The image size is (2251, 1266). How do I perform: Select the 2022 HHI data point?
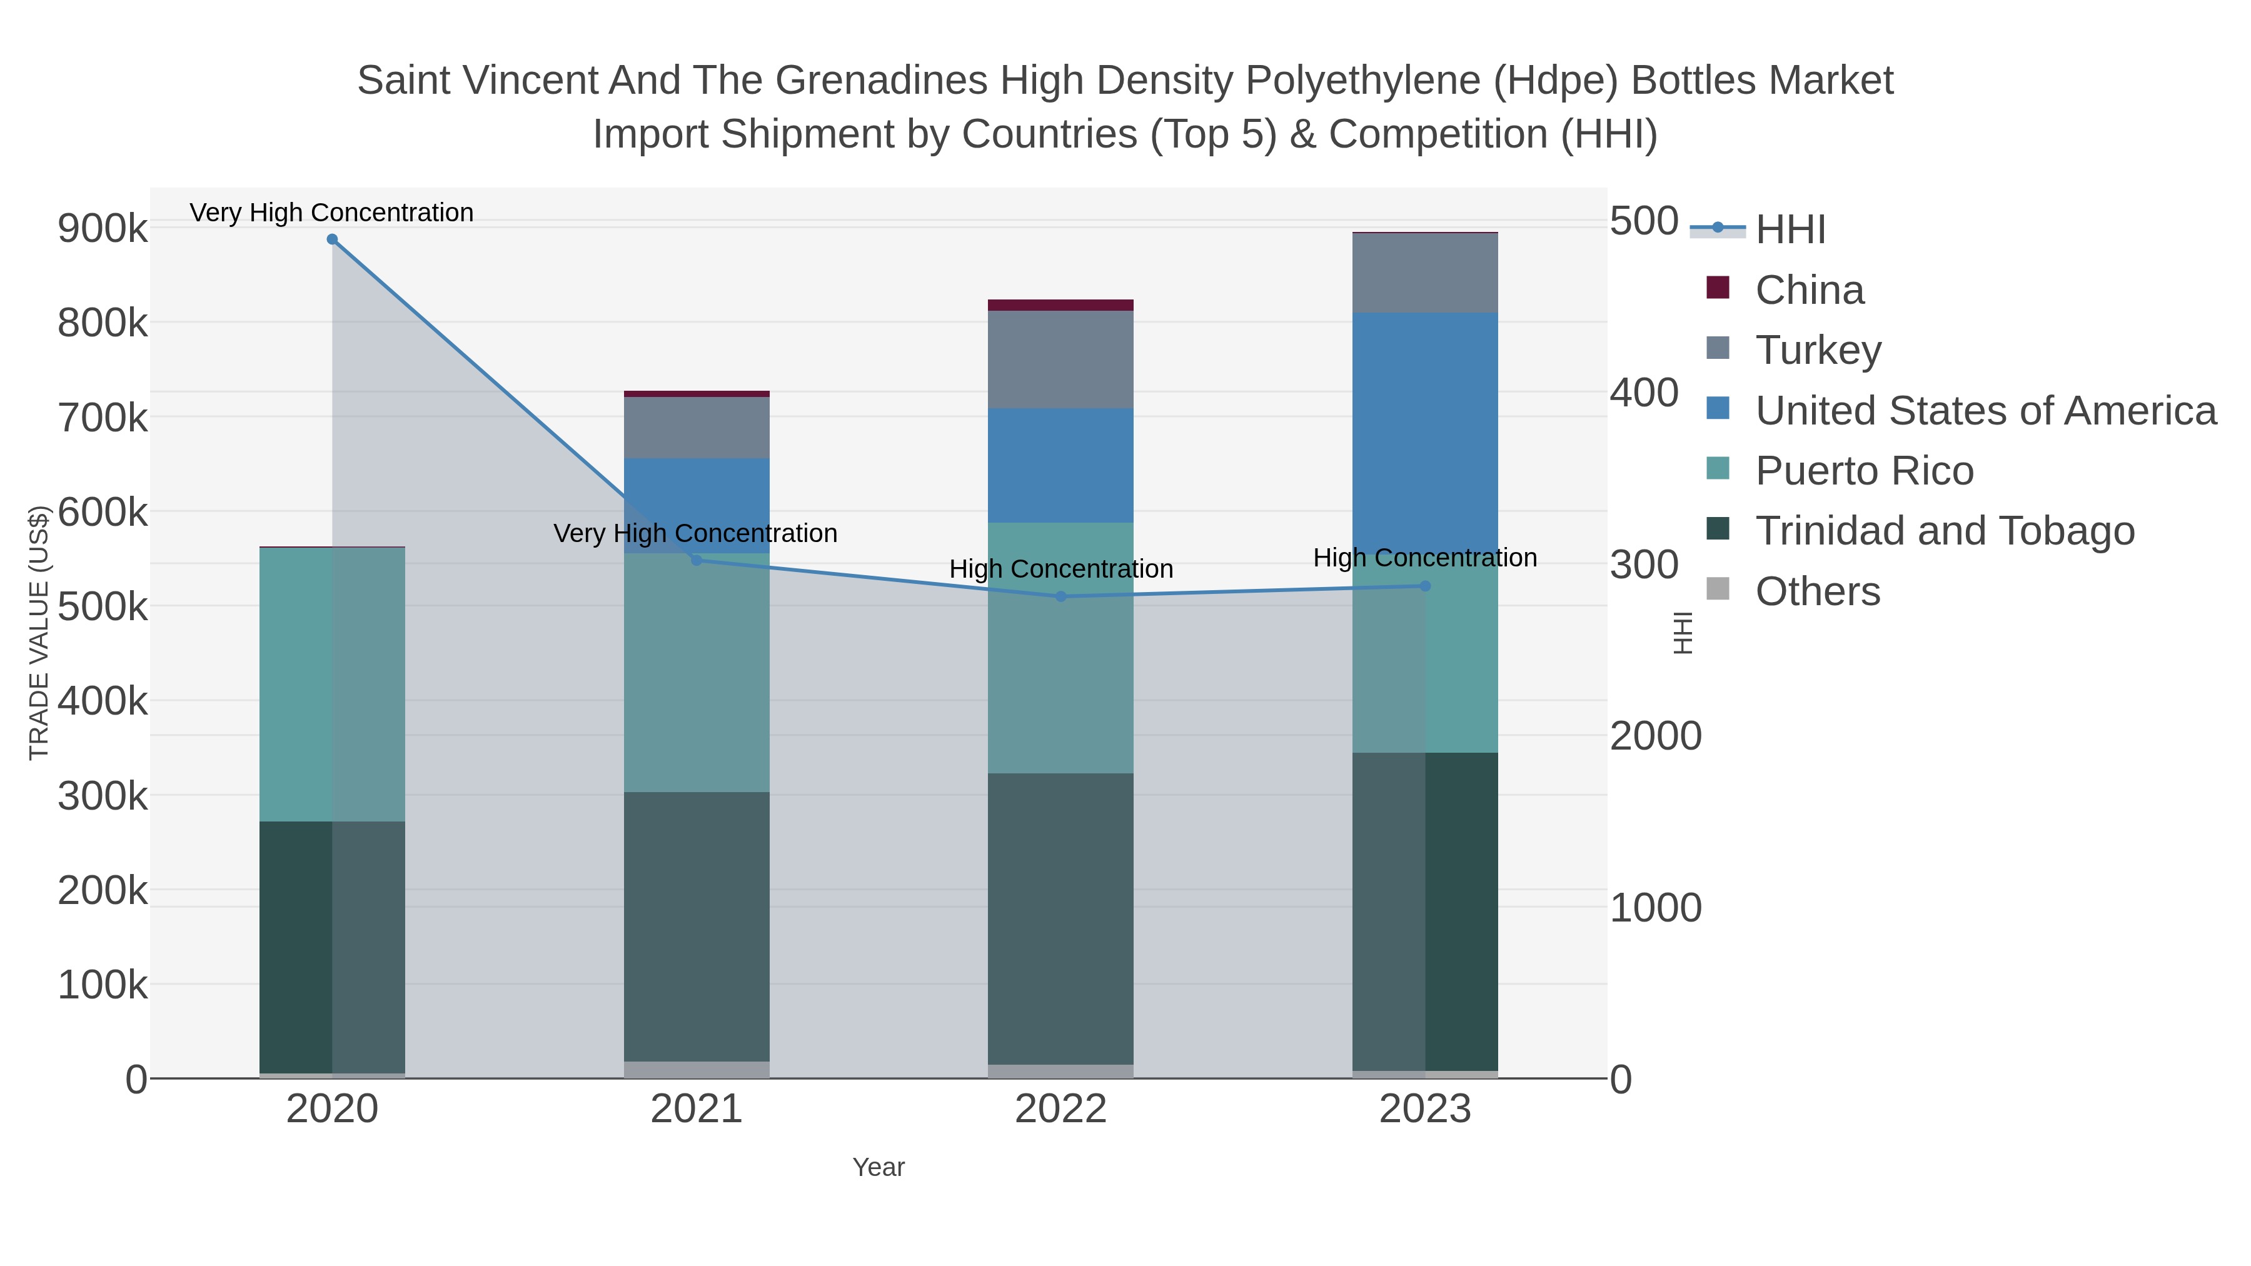(1061, 597)
